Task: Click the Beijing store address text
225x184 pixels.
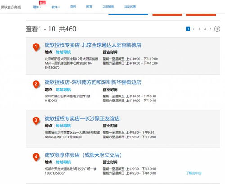Action: coord(72,63)
